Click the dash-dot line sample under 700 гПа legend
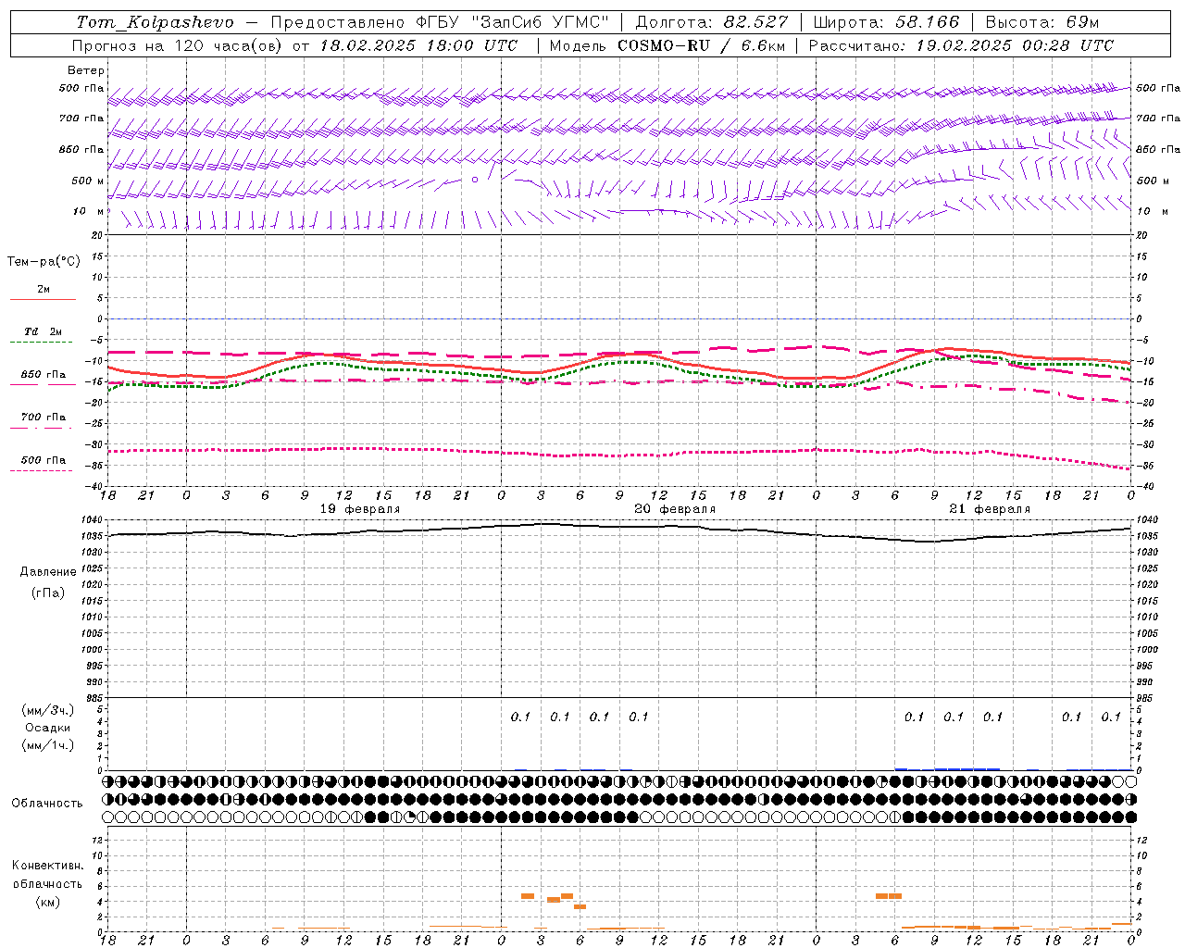 click(41, 428)
